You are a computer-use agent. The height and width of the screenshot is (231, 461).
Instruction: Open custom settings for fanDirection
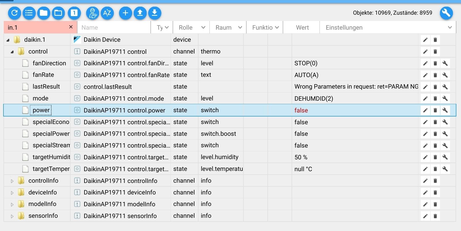point(445,63)
